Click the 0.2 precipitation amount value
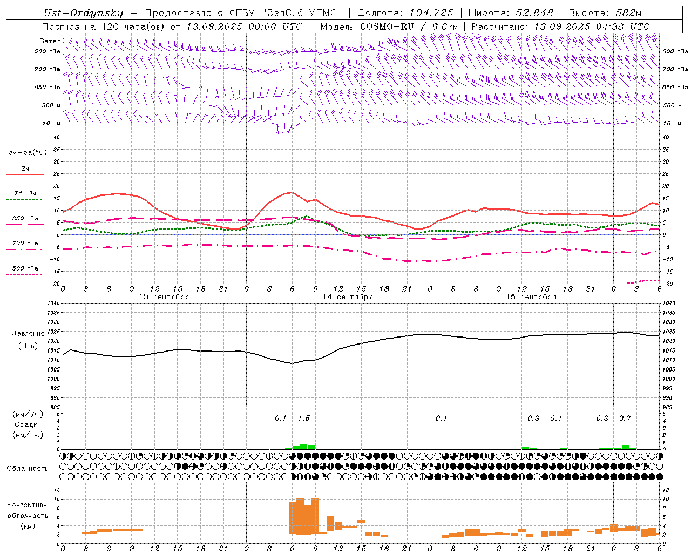691x553 pixels. click(602, 419)
